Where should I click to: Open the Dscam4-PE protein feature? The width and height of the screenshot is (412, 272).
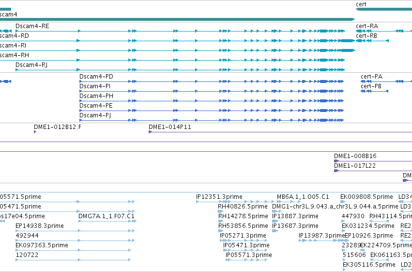212,111
